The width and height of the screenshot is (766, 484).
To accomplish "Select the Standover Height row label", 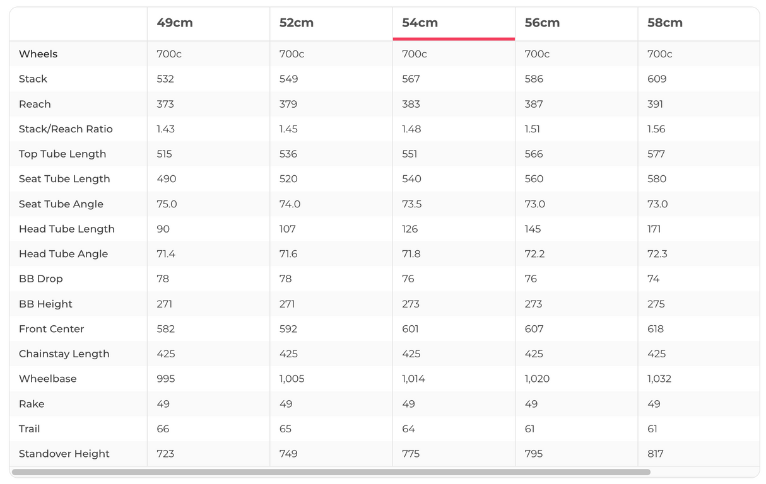I will coord(64,454).
